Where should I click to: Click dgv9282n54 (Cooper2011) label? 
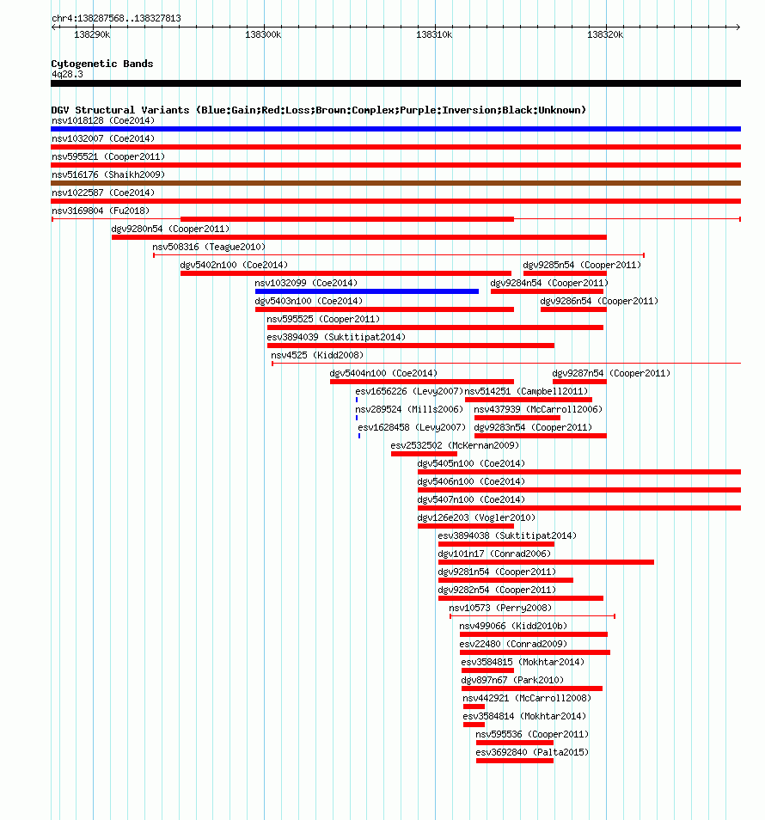click(x=498, y=590)
